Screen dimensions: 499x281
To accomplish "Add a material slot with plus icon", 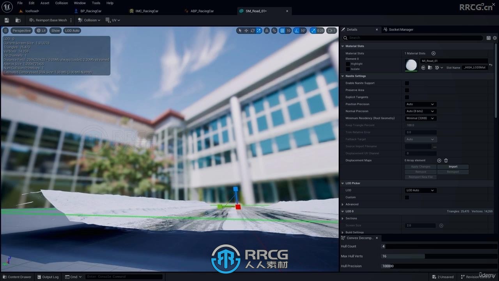I will coord(433,53).
